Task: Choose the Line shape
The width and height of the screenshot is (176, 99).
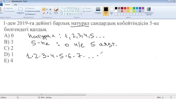Action: 62,9
